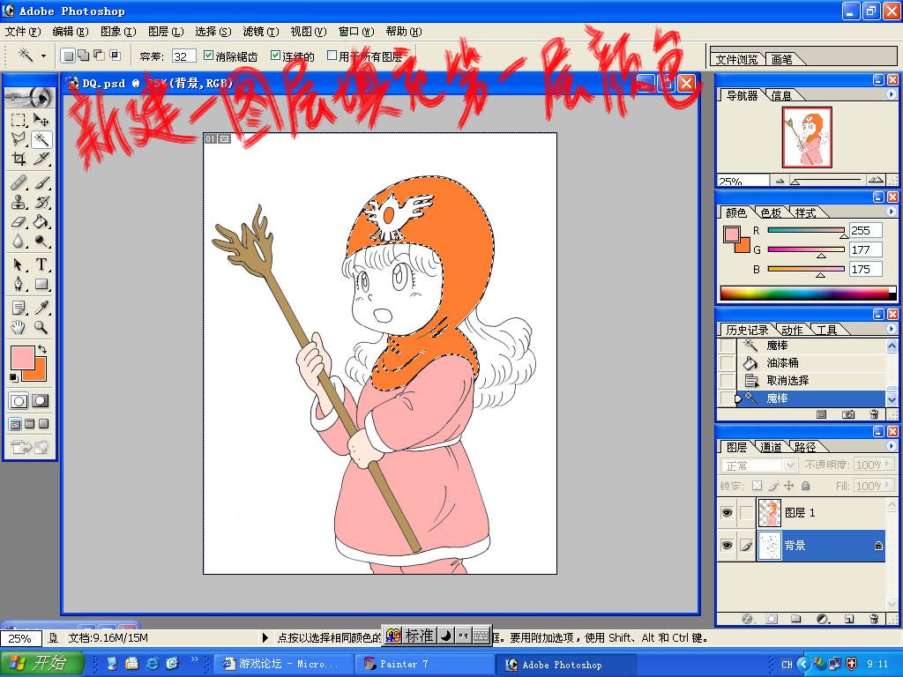The height and width of the screenshot is (677, 903).
Task: Switch to the 动作 actions tab
Action: [792, 330]
